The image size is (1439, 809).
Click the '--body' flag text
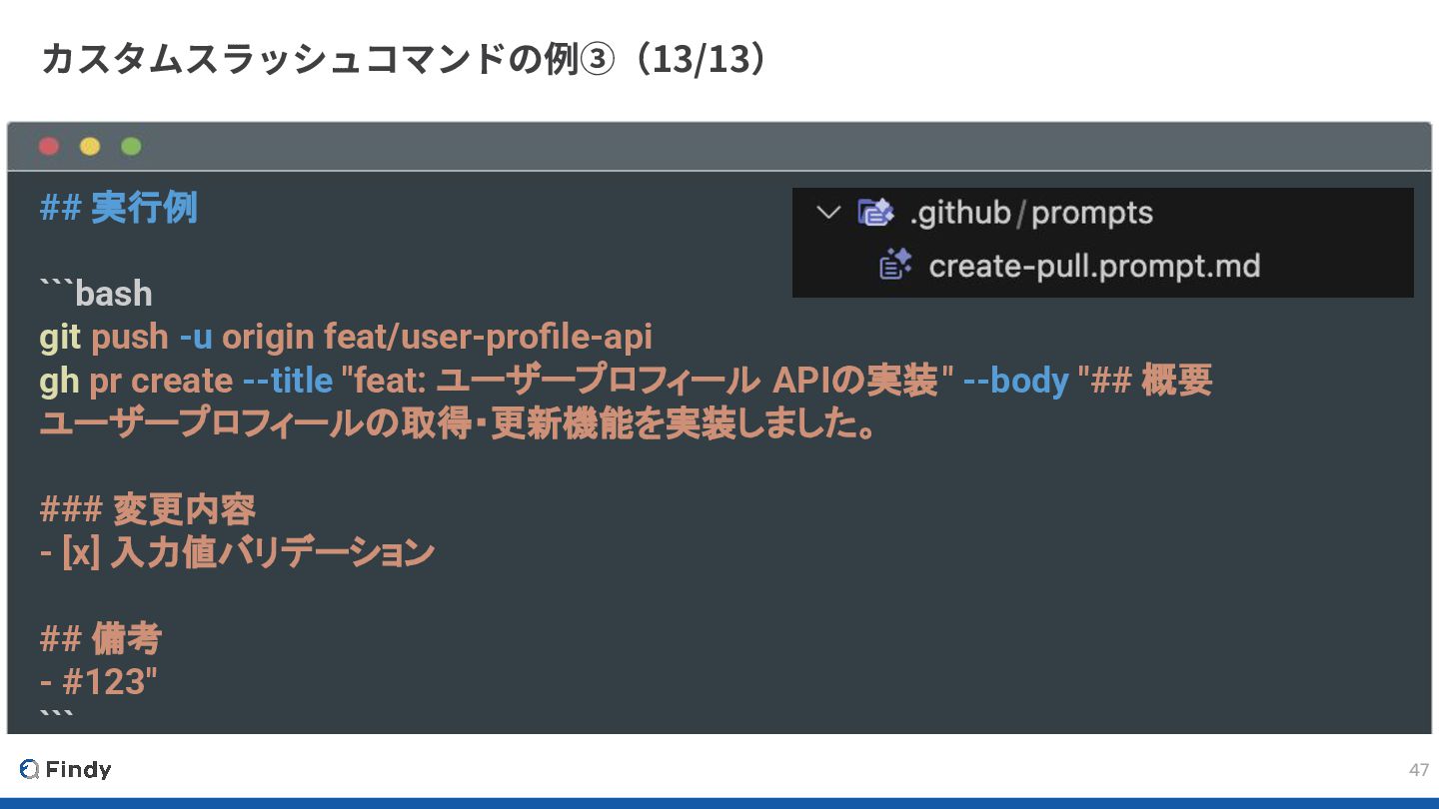[1015, 381]
